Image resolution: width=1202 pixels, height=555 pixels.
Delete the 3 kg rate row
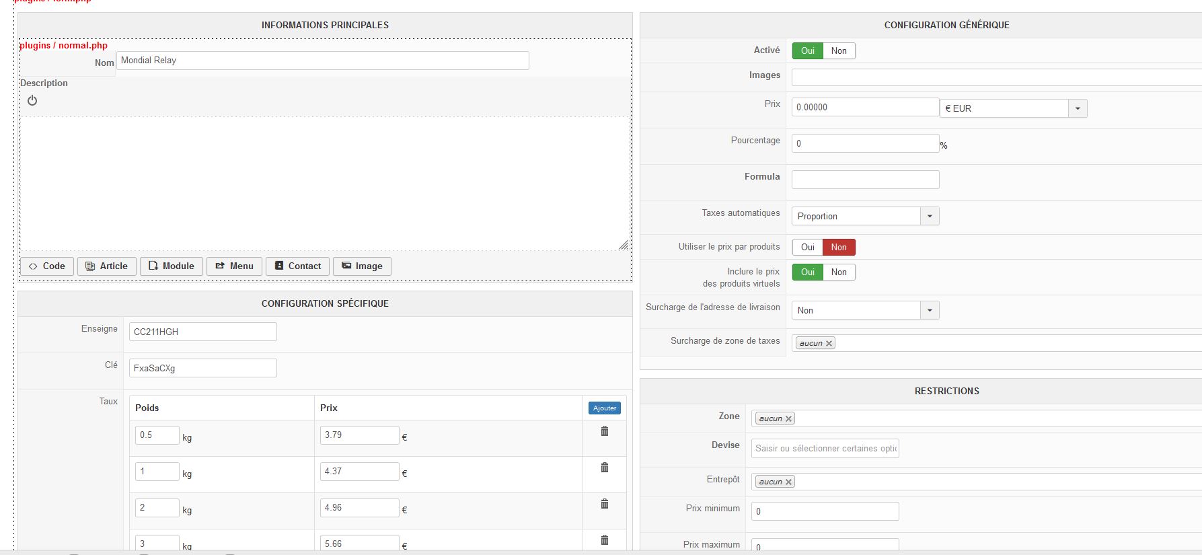[x=605, y=540]
